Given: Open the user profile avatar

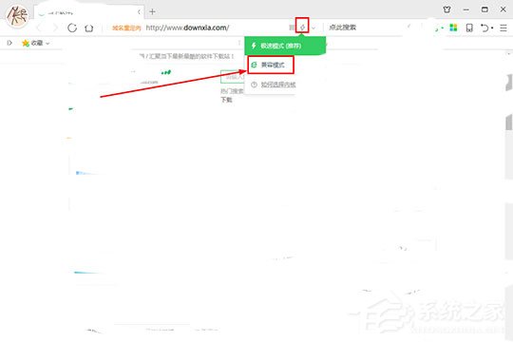Looking at the screenshot, I should click(x=18, y=16).
